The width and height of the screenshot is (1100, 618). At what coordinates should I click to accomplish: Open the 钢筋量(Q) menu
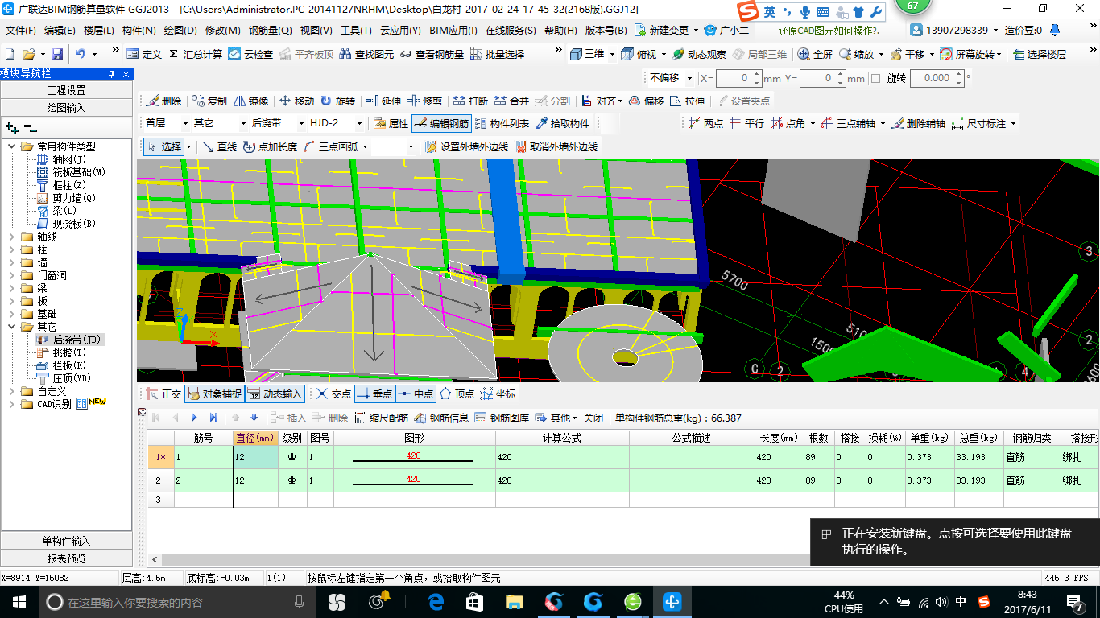pyautogui.click(x=270, y=31)
